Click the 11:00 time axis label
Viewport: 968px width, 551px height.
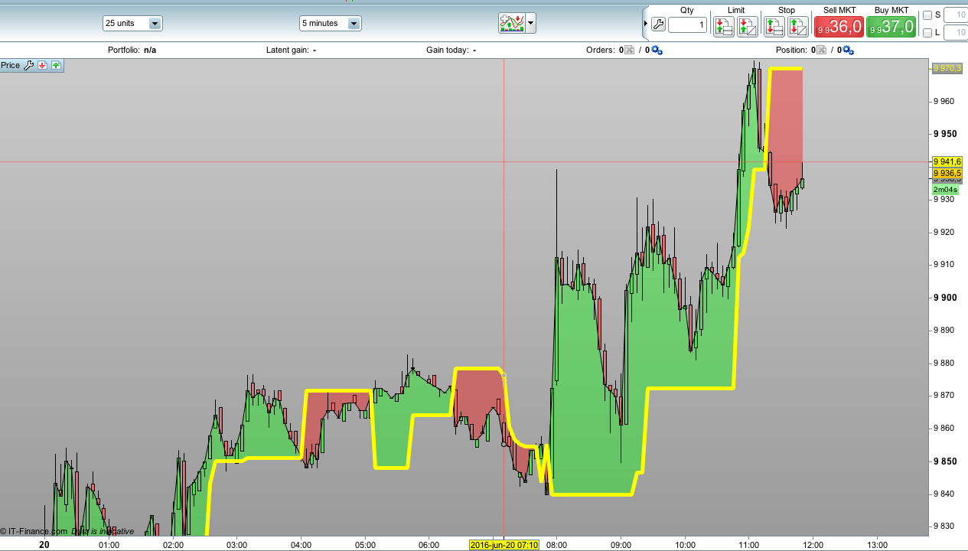748,545
